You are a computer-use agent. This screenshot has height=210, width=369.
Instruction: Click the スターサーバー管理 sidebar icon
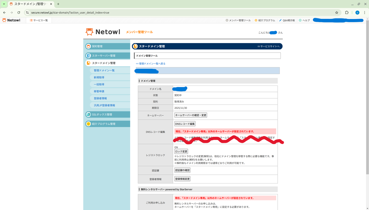[88, 56]
